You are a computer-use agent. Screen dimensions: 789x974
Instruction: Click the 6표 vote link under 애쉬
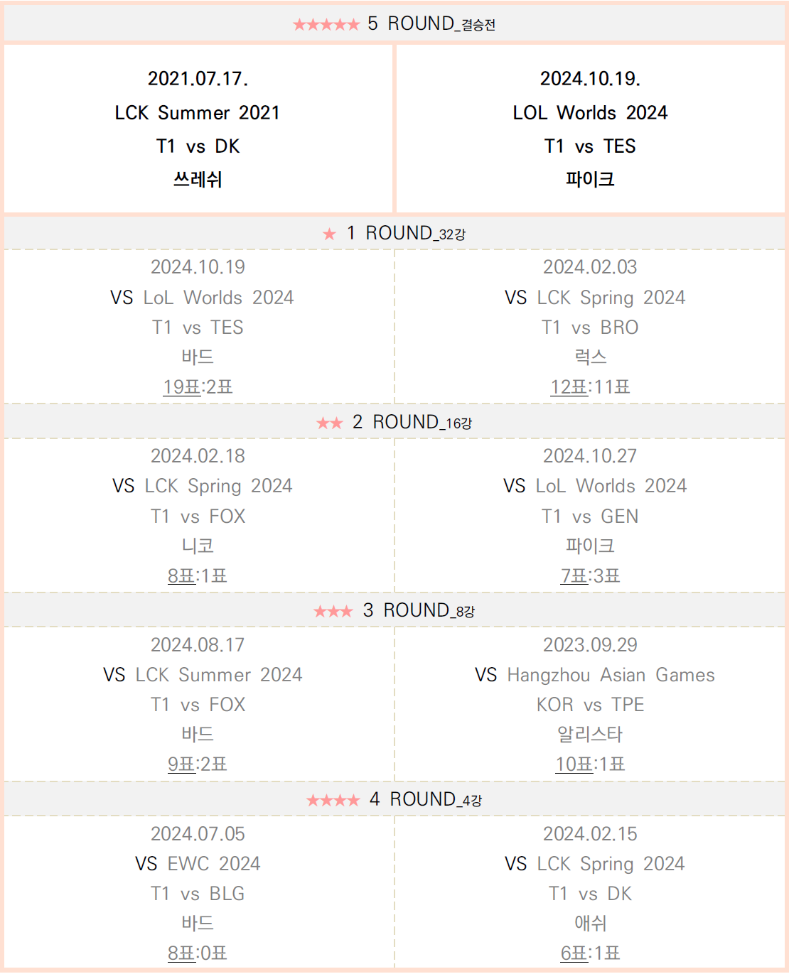pos(574,953)
